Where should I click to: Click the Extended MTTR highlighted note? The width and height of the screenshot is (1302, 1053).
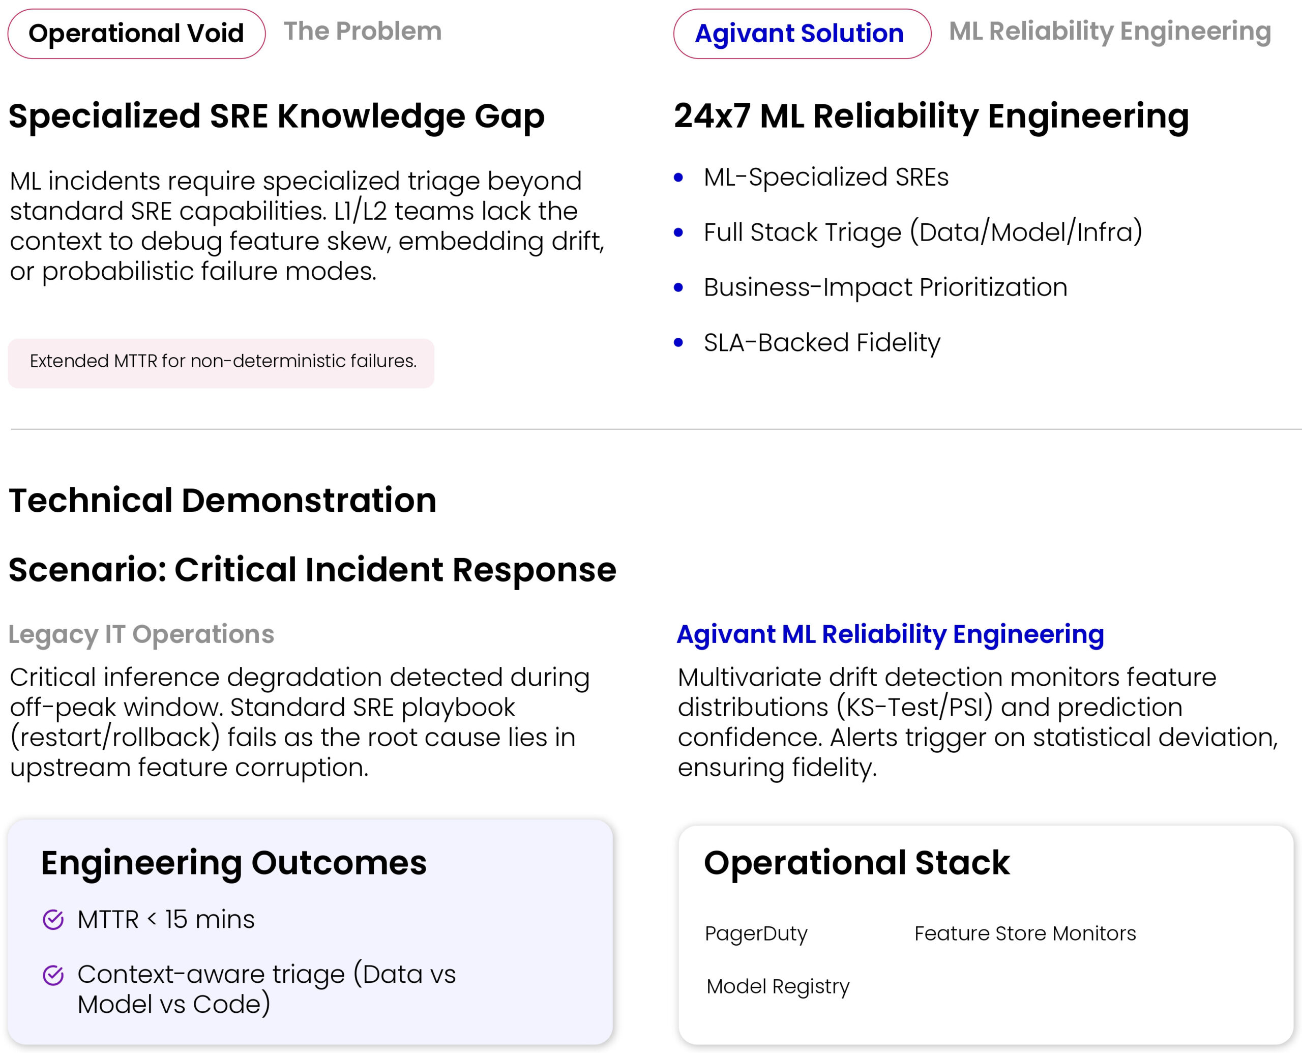click(x=222, y=362)
